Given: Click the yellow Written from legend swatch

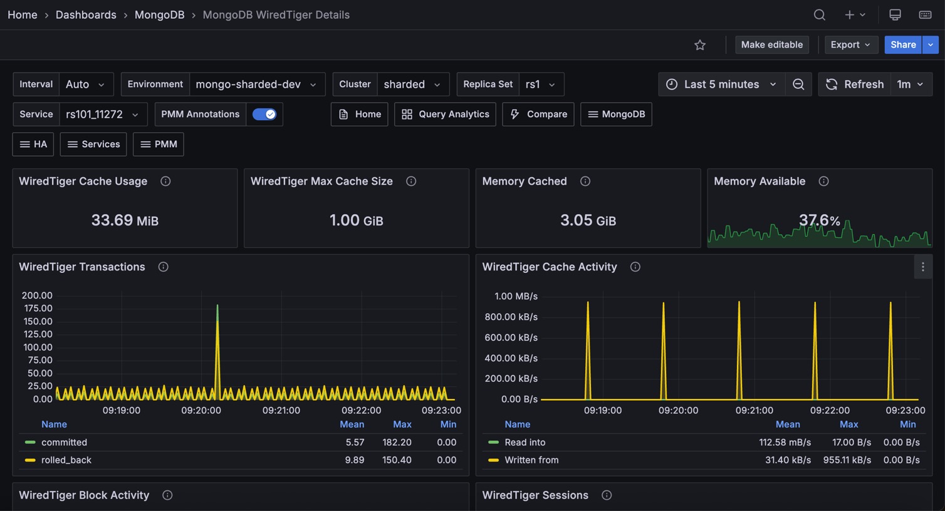Looking at the screenshot, I should (x=494, y=460).
